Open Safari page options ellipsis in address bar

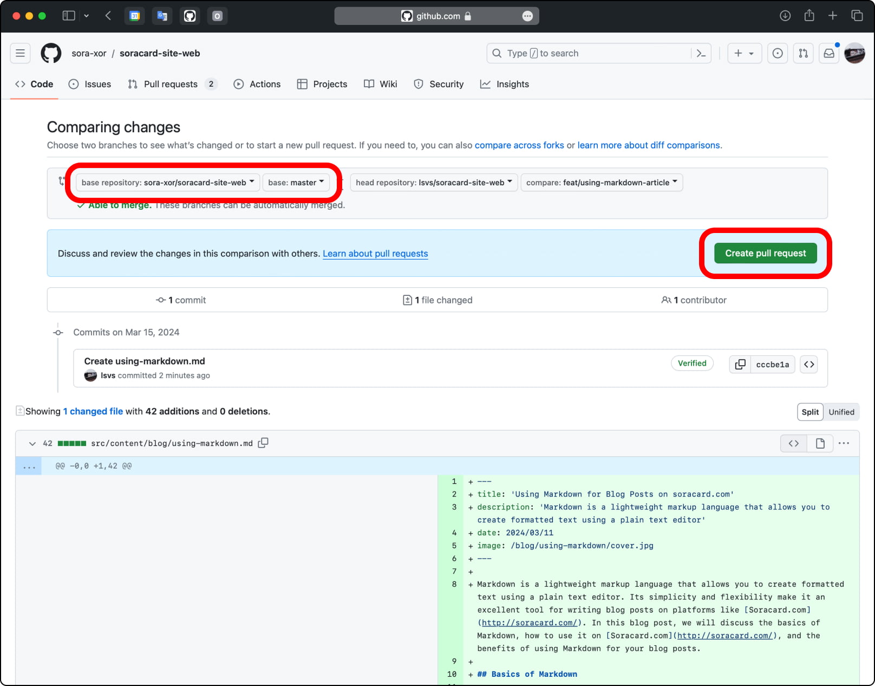(x=527, y=16)
